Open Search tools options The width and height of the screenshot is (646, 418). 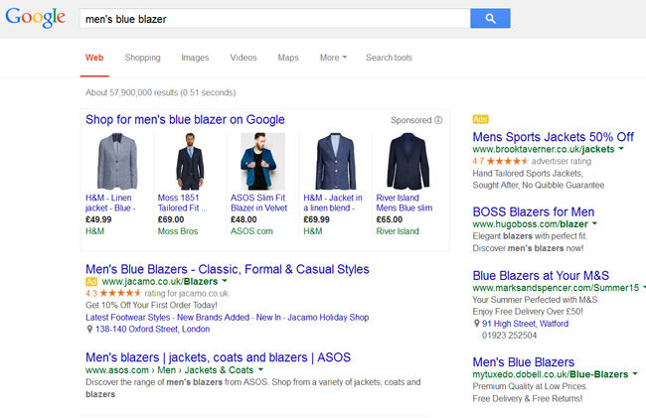(x=389, y=58)
